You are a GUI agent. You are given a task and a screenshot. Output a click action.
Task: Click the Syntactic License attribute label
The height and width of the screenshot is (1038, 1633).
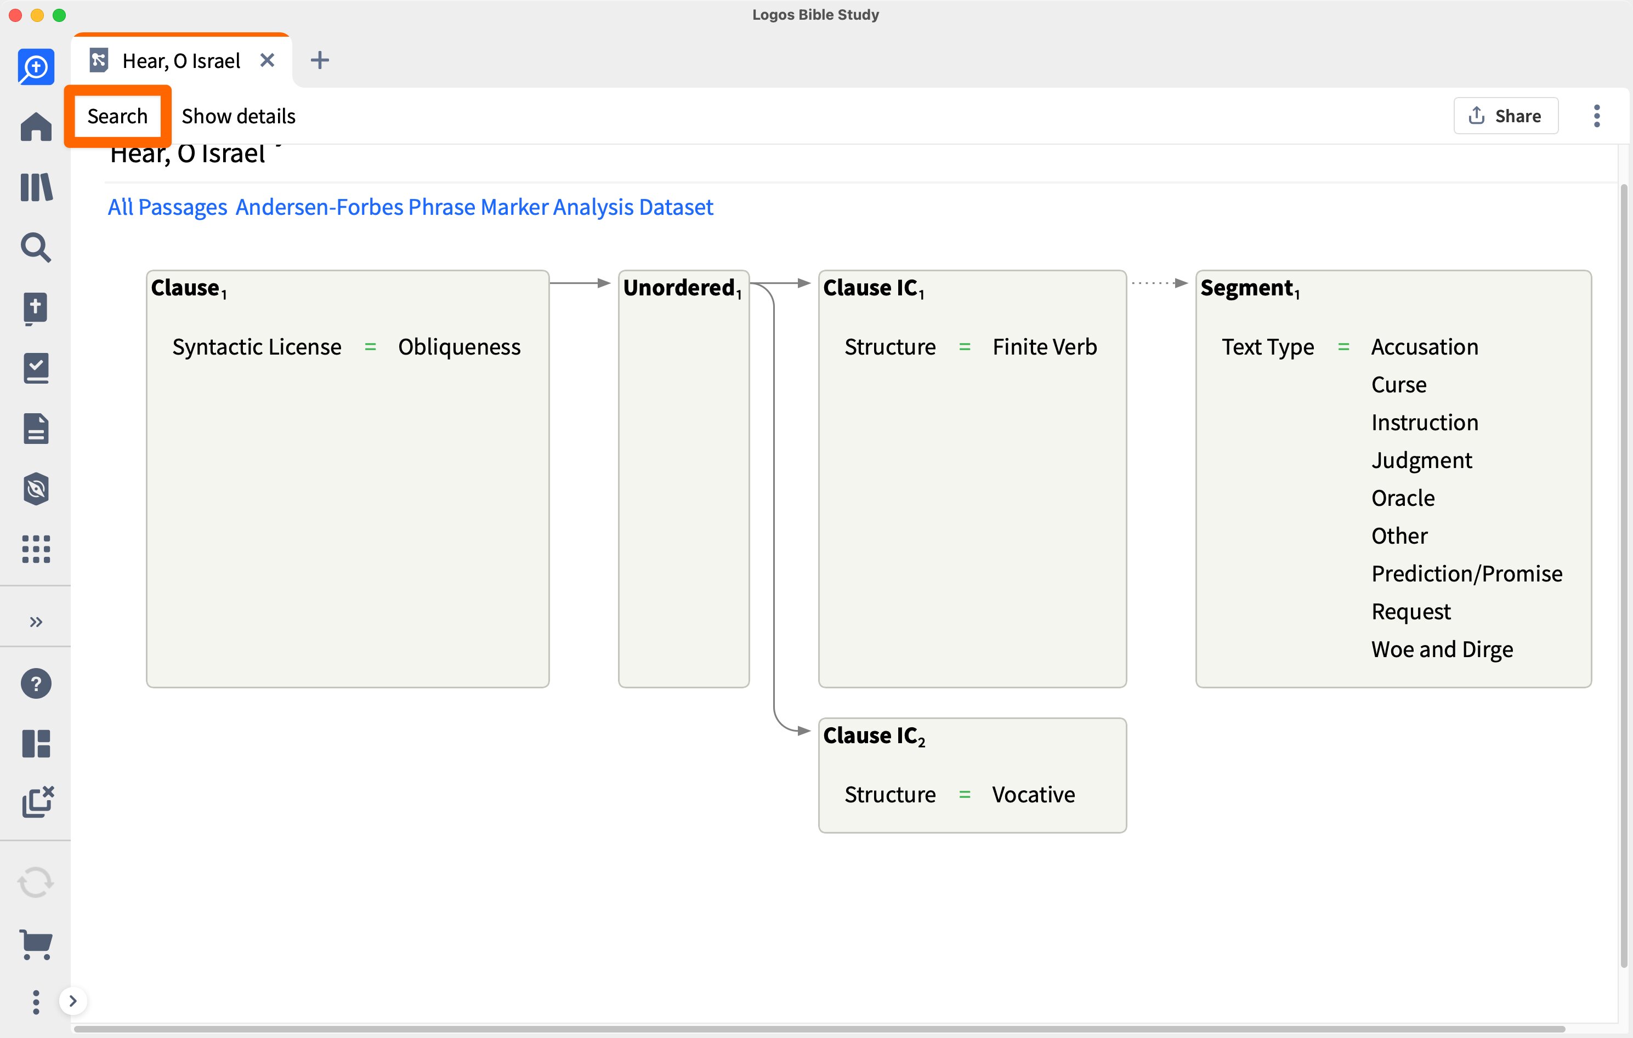pyautogui.click(x=256, y=346)
